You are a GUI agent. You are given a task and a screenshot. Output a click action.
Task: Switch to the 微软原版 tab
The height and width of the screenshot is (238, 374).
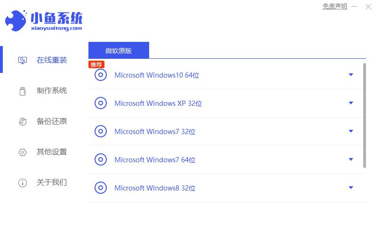(x=119, y=50)
